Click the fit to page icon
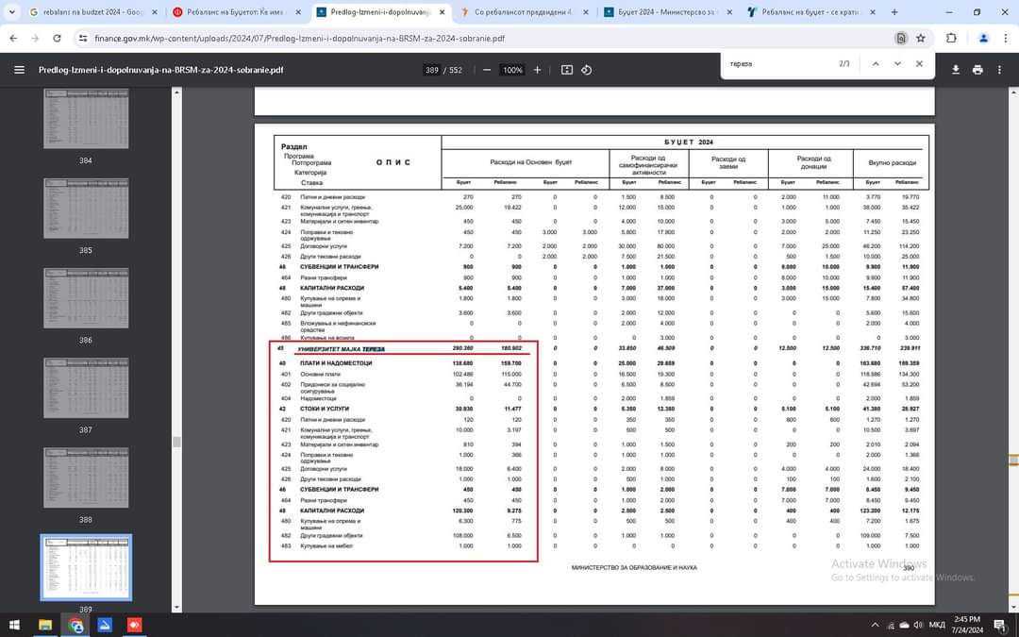 [566, 70]
